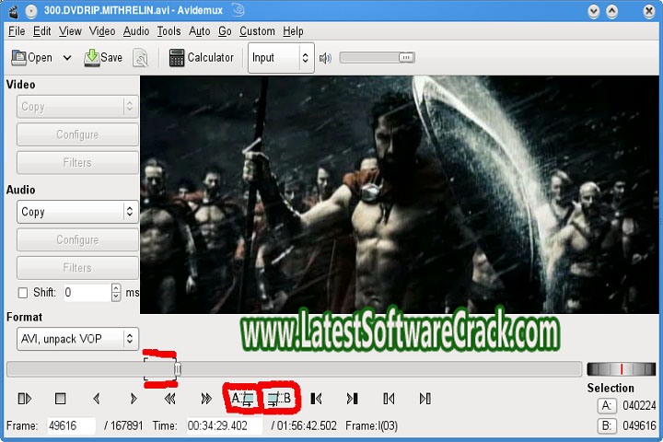Viewport: 663px width, 442px height.
Task: Click total frames text 167891
Action: [127, 425]
